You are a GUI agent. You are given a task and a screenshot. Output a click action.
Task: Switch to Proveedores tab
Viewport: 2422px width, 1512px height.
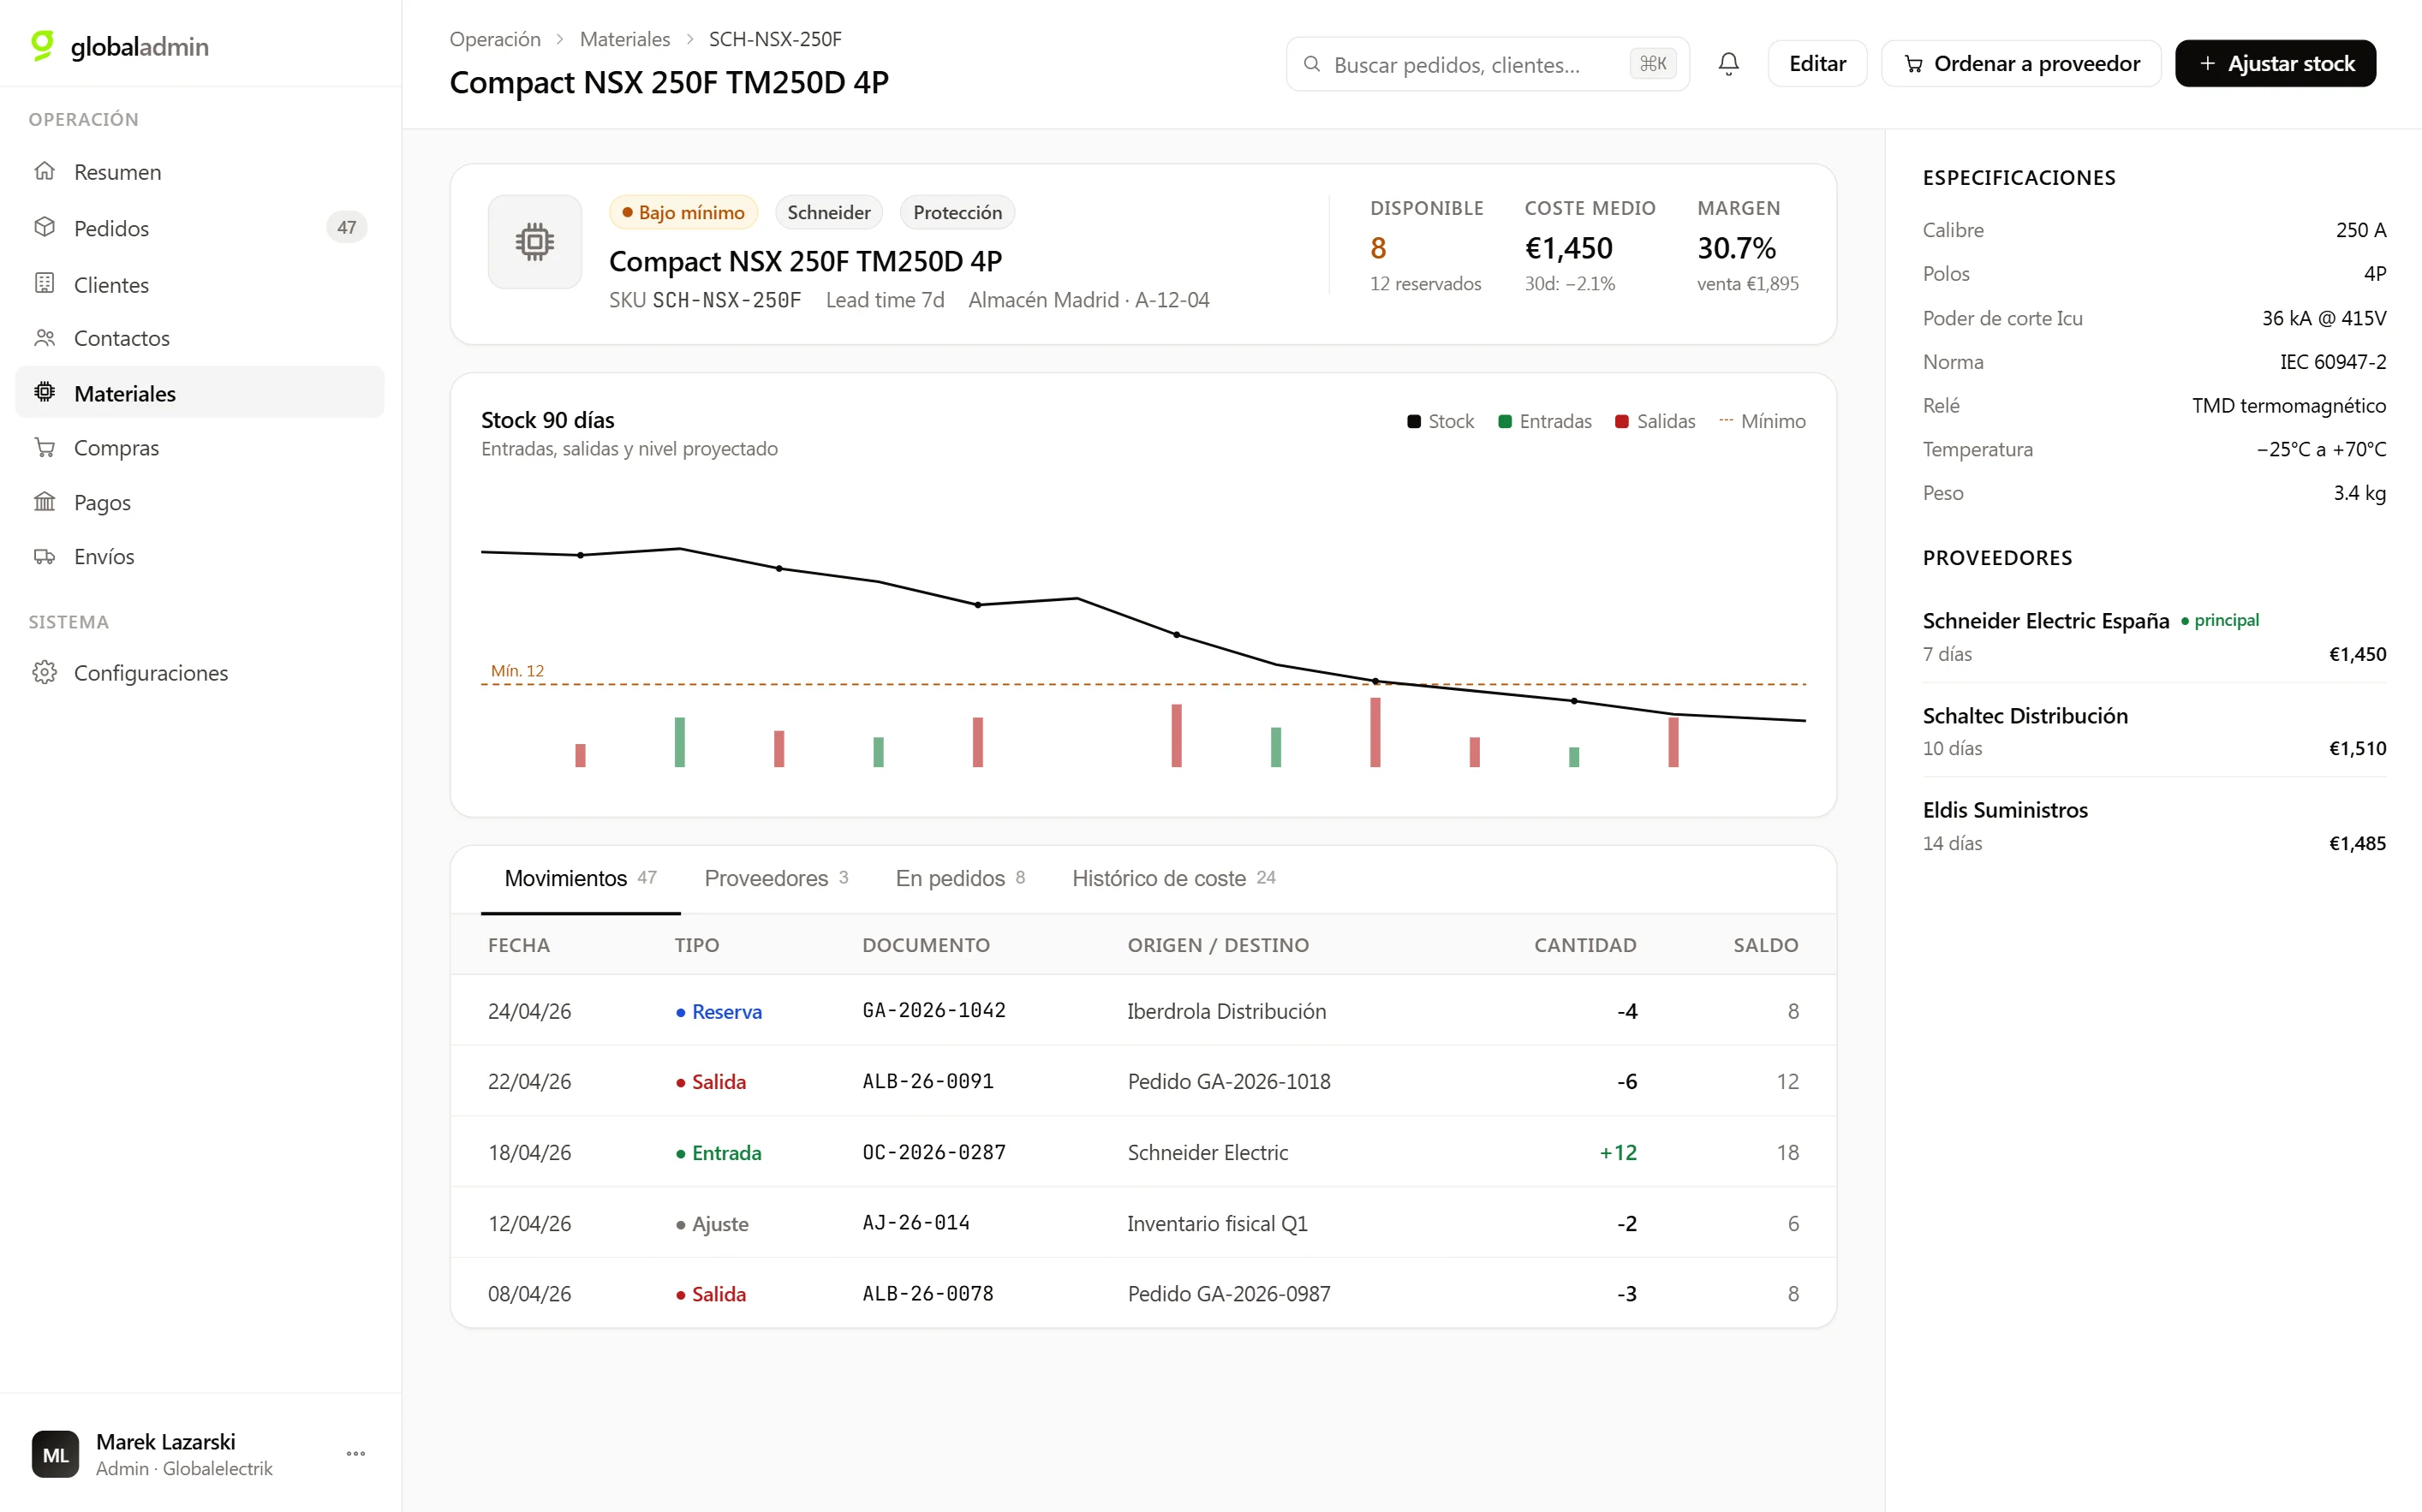pyautogui.click(x=776, y=878)
